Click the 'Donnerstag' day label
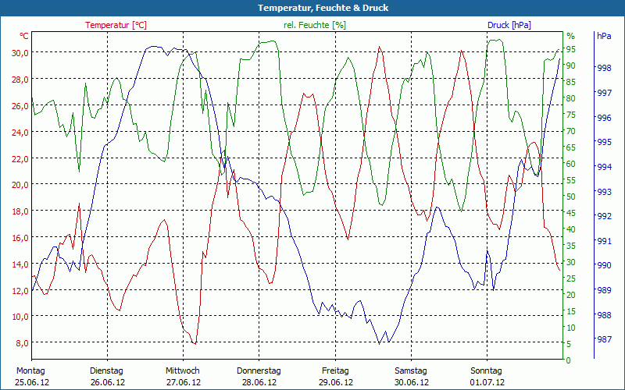 259,371
